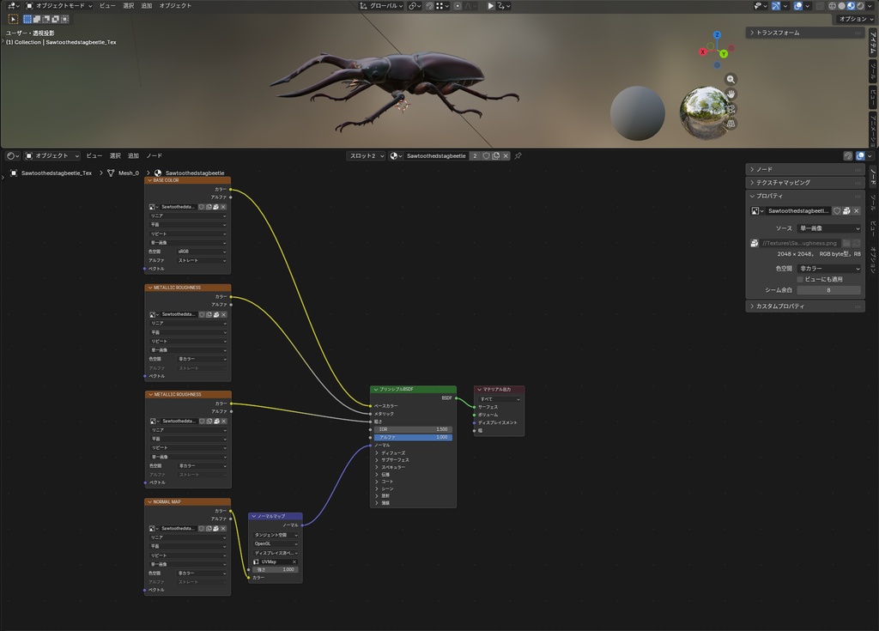Adjust アルファ slider in Principled BSDF node
Screen dimensions: 879x631
coord(413,437)
